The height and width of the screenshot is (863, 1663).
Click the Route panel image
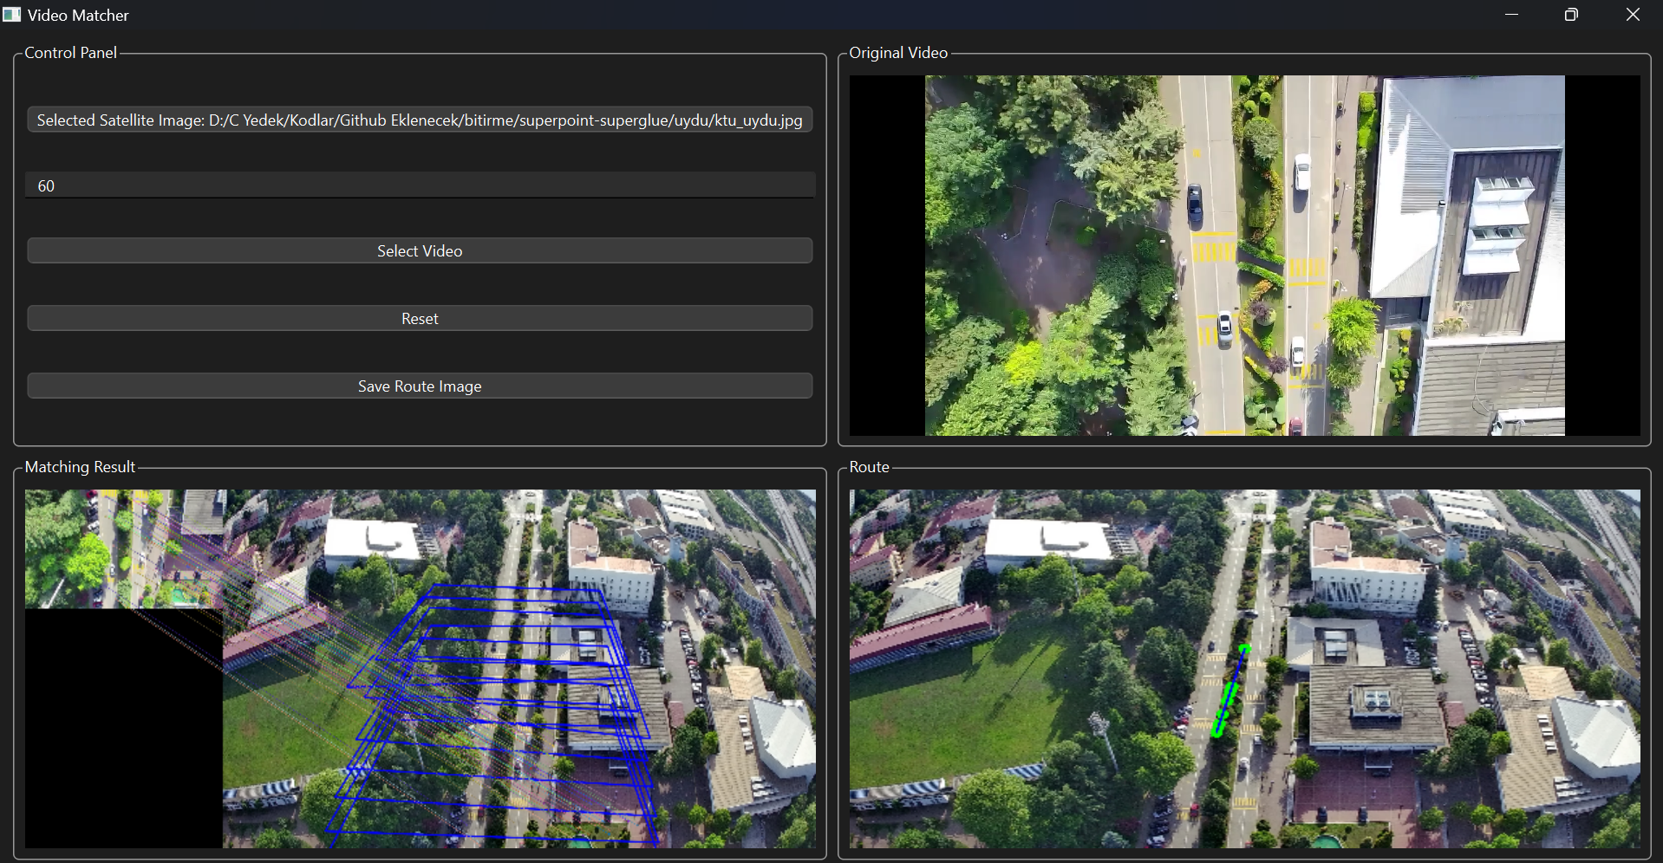click(1246, 669)
